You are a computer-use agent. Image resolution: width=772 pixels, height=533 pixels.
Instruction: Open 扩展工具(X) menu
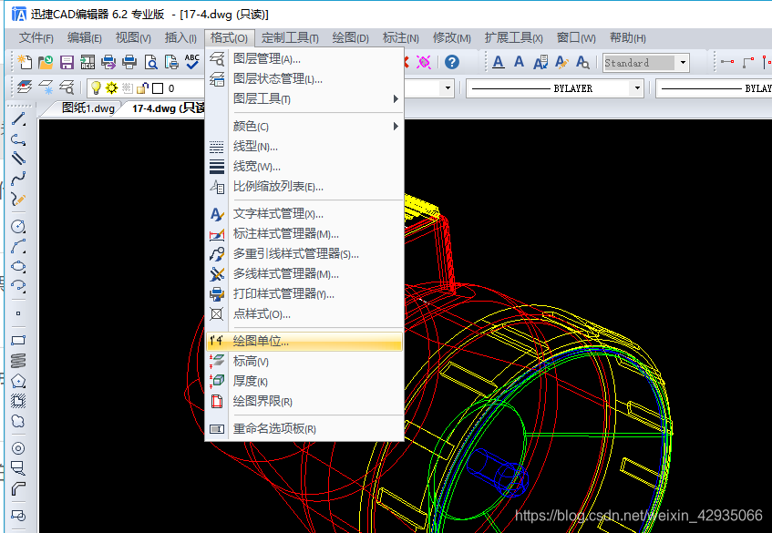tap(513, 38)
